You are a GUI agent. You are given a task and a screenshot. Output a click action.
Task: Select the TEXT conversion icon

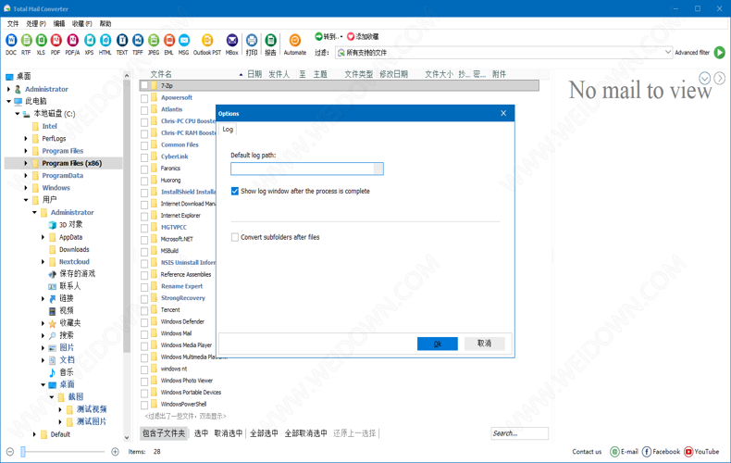(122, 40)
